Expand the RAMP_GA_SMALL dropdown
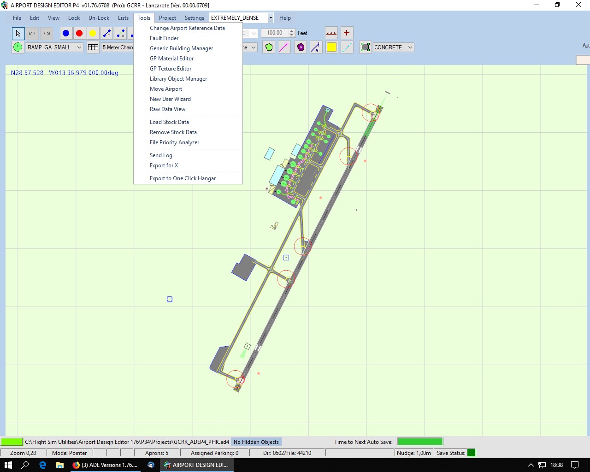The image size is (590, 472). pos(79,47)
